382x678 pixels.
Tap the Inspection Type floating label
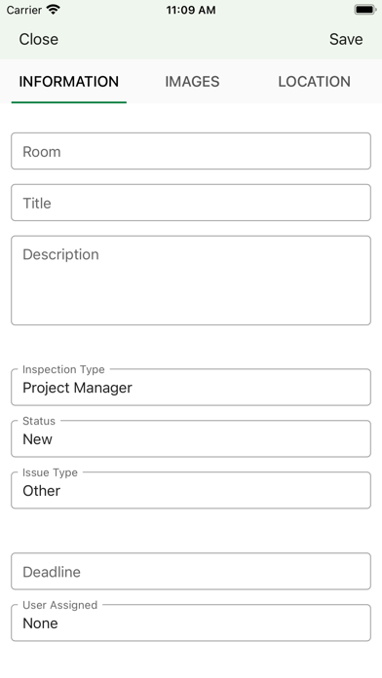click(63, 370)
